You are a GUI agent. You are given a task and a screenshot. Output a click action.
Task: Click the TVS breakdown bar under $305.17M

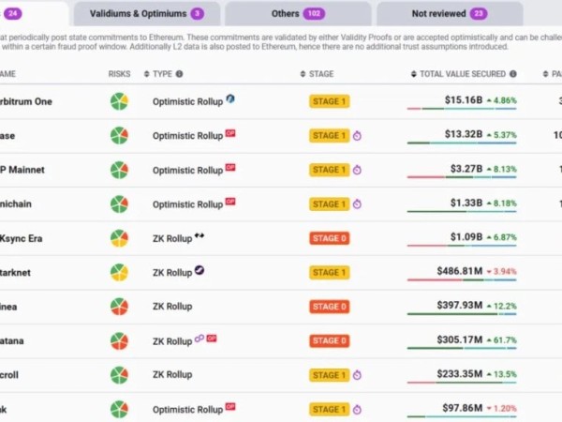(462, 348)
